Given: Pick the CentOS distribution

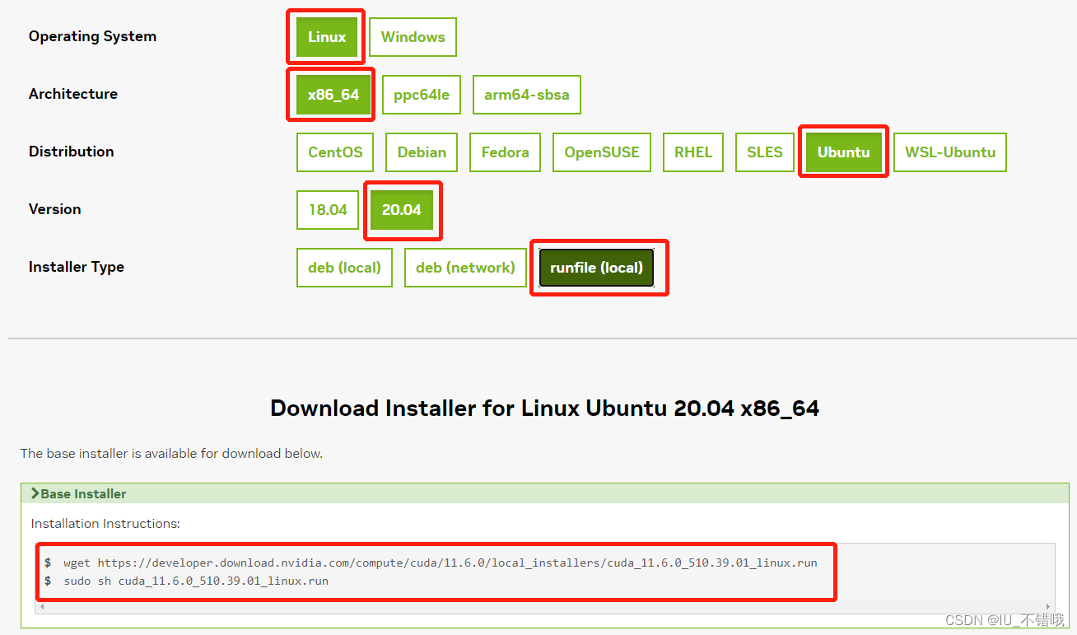Looking at the screenshot, I should 335,152.
